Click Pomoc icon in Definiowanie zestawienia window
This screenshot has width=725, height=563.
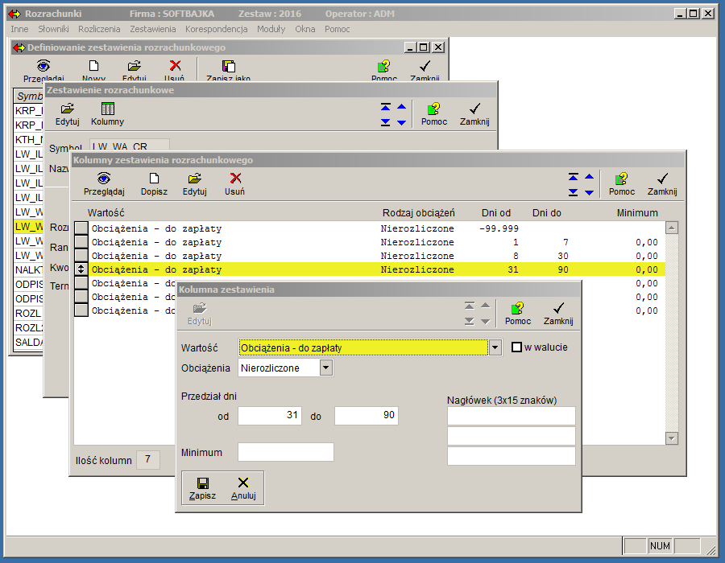(x=383, y=66)
